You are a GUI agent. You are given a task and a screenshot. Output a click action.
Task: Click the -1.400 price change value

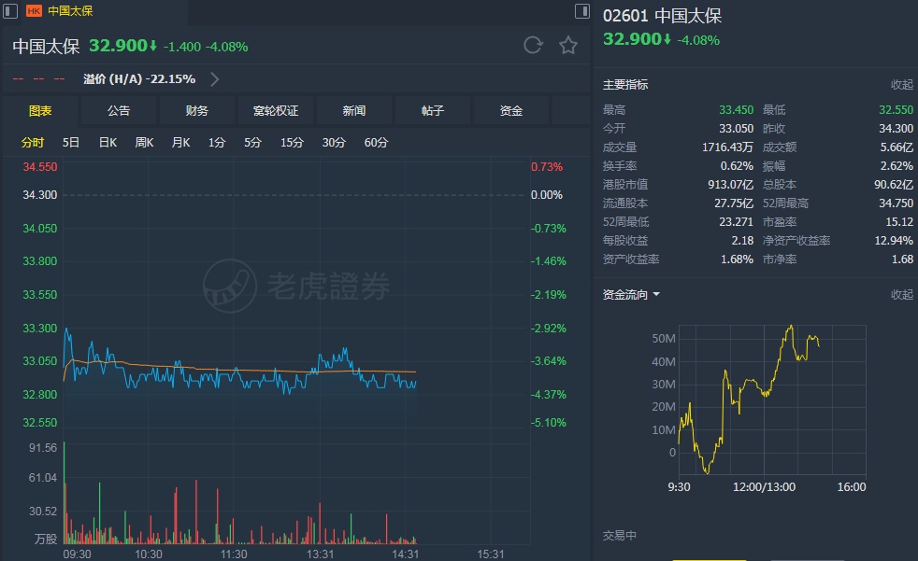182,47
